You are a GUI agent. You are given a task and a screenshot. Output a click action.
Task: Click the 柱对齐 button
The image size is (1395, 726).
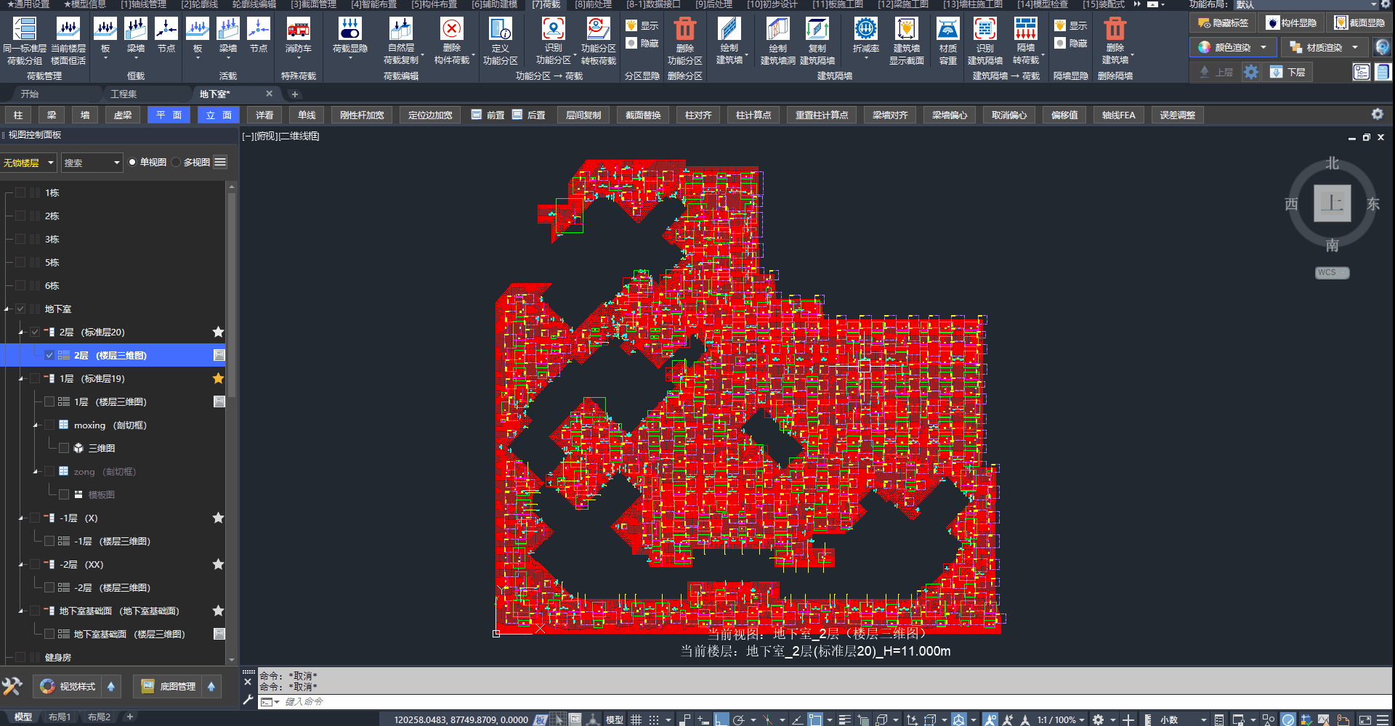pos(698,115)
